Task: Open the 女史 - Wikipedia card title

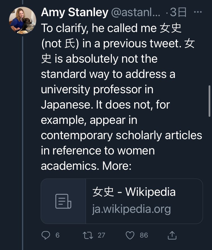Action: (x=134, y=192)
